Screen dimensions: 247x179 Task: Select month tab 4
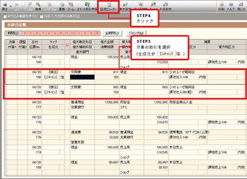[x=25, y=33]
